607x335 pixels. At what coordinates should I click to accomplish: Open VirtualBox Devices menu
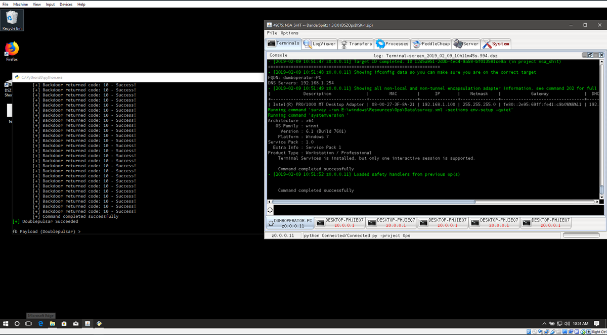point(66,4)
